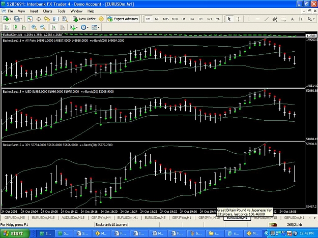Toggle the Navigator folder-star icon
The width and height of the screenshot is (318, 238).
[x=47, y=19]
